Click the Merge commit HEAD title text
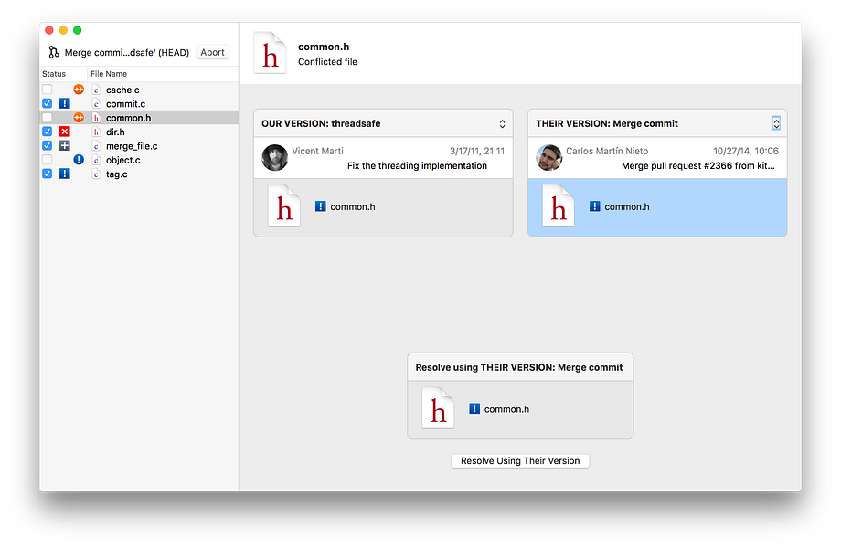The height and width of the screenshot is (548, 841). (127, 52)
